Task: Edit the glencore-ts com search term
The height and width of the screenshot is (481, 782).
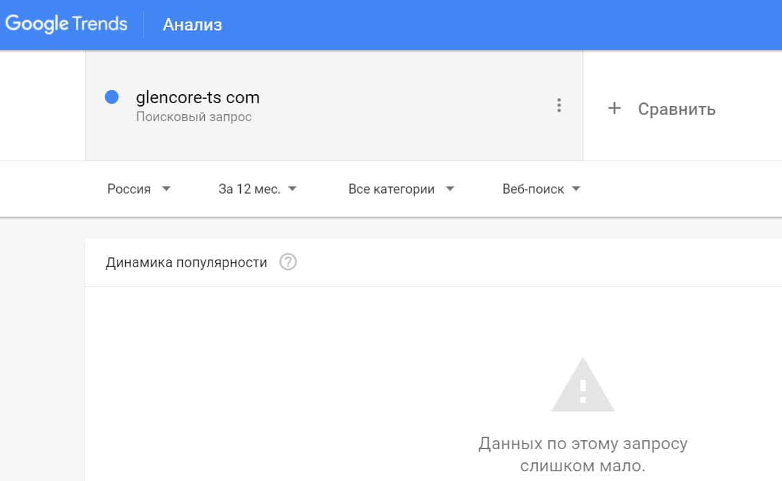Action: (198, 98)
